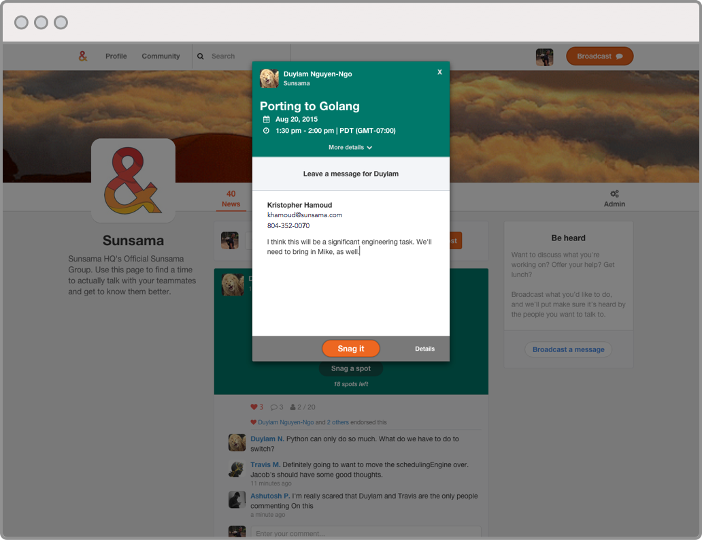Open the Community menu item
This screenshot has height=540, width=702.
[161, 57]
